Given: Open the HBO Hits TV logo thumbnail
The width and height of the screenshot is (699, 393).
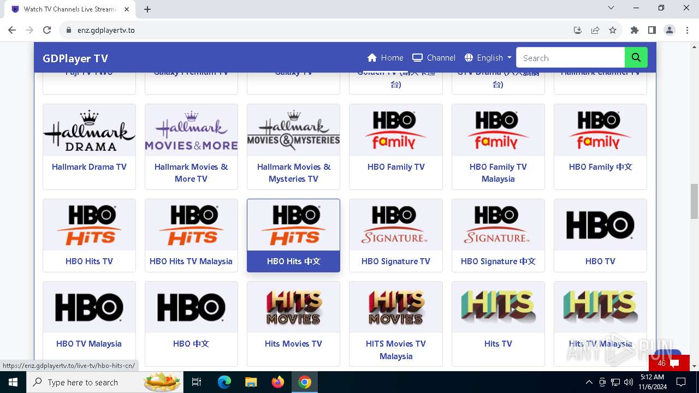Looking at the screenshot, I should [89, 225].
